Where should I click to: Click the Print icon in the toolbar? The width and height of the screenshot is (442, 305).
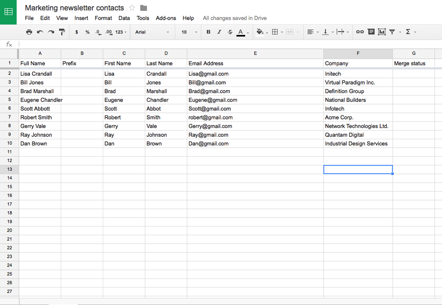tap(29, 32)
